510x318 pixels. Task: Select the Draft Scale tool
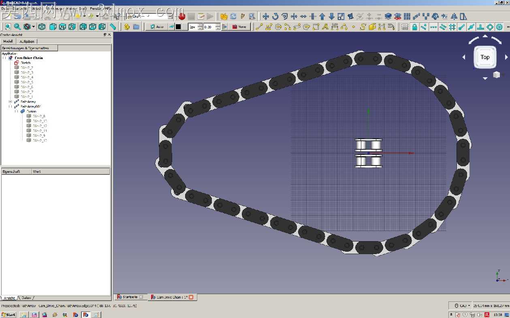point(341,17)
